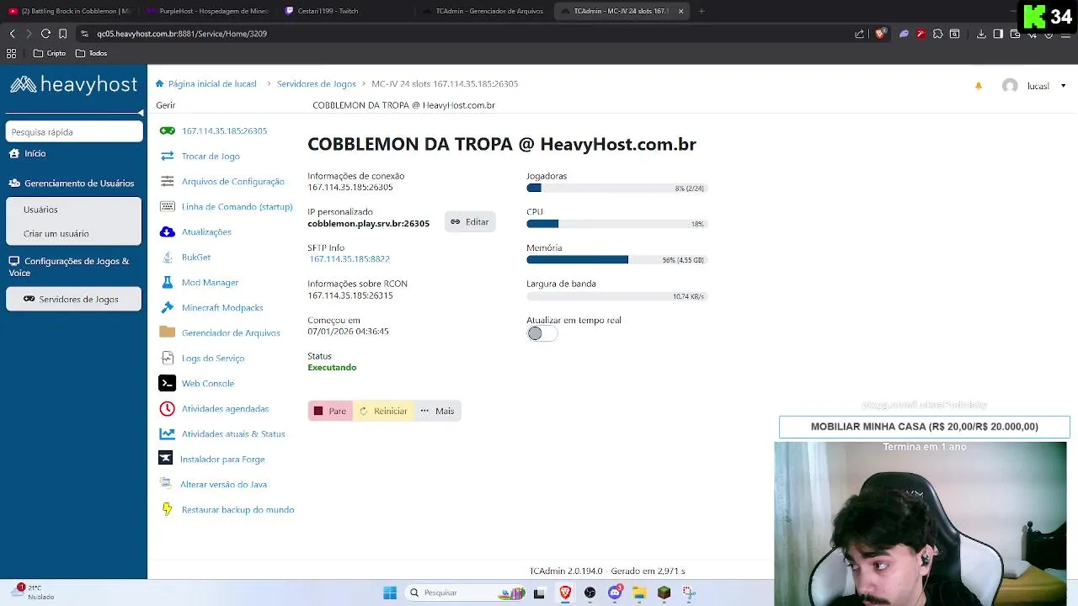Click the keyboard icon for Linha de Comando
The image size is (1078, 606).
[x=167, y=206]
